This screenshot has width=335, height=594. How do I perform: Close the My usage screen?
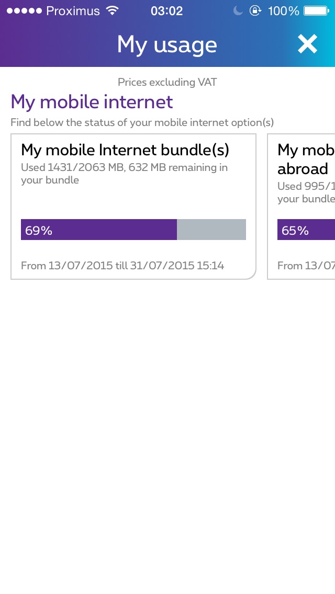click(x=307, y=45)
